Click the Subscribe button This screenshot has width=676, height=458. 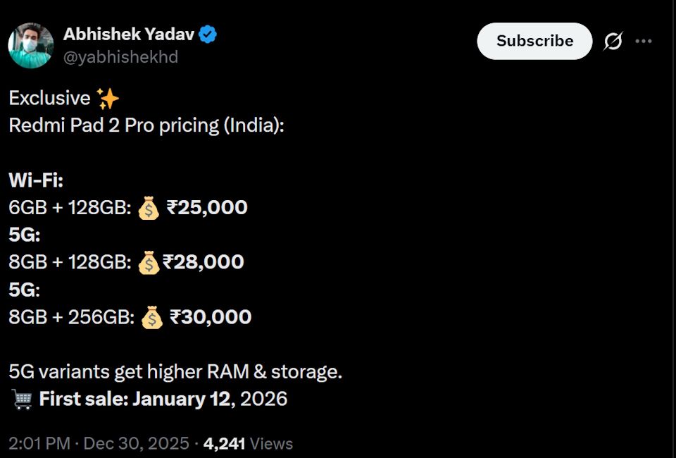pyautogui.click(x=534, y=41)
